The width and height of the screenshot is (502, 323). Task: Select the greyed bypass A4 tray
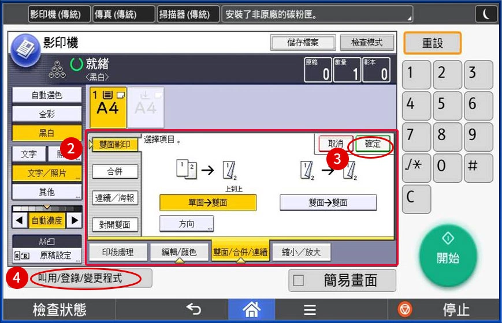pos(146,107)
